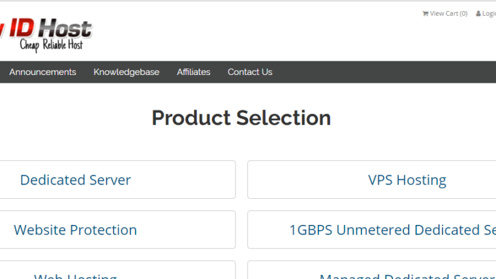Viewport: 496px width, 279px height.
Task: Pick 1GBPS Unmetered Dedicated Server option
Action: coord(392,230)
